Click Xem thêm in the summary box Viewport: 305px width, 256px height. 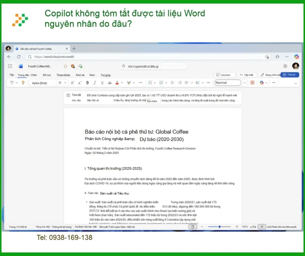[152, 101]
